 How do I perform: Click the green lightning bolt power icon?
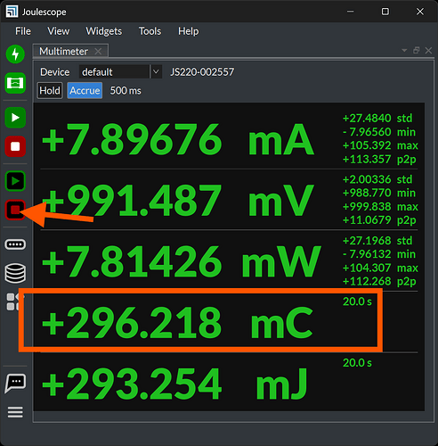[15, 54]
